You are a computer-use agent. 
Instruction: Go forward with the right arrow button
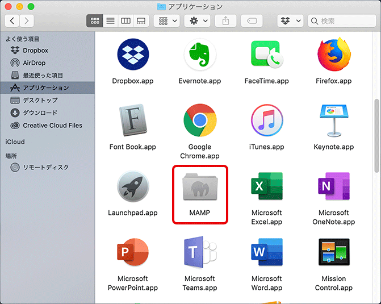point(27,21)
